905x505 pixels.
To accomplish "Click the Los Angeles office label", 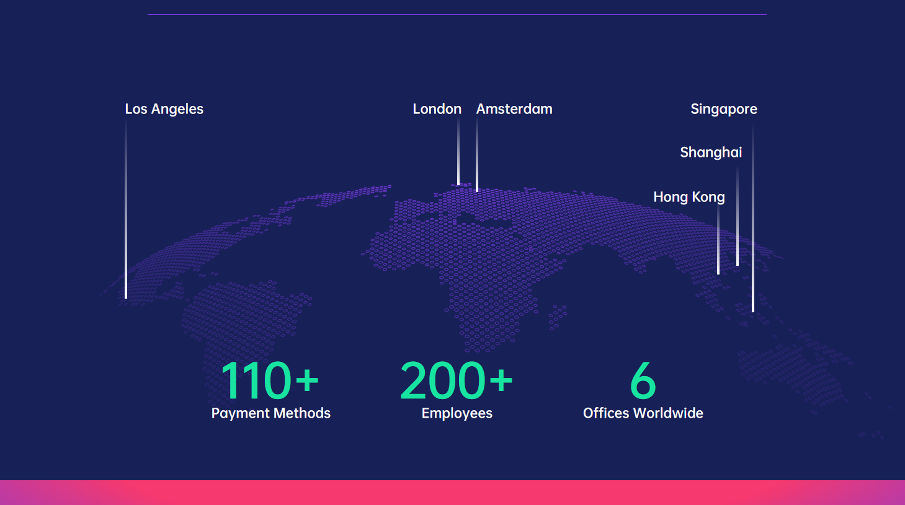I will tap(164, 109).
